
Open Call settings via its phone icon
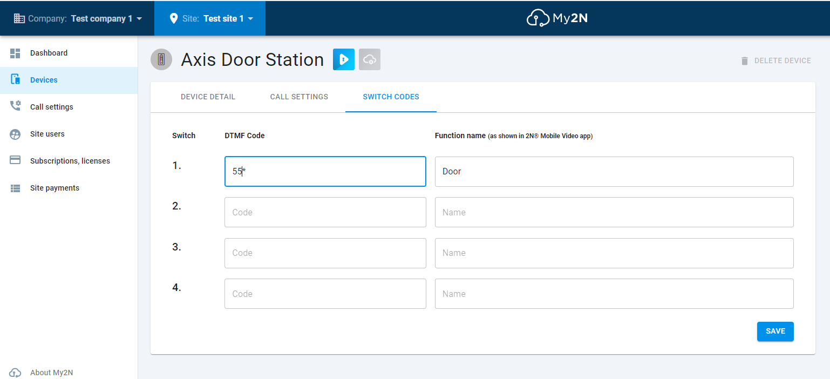[x=15, y=106]
